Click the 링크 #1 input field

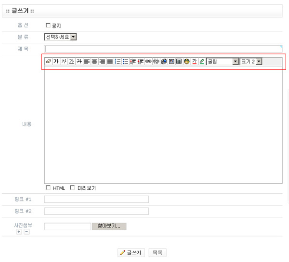96,199
